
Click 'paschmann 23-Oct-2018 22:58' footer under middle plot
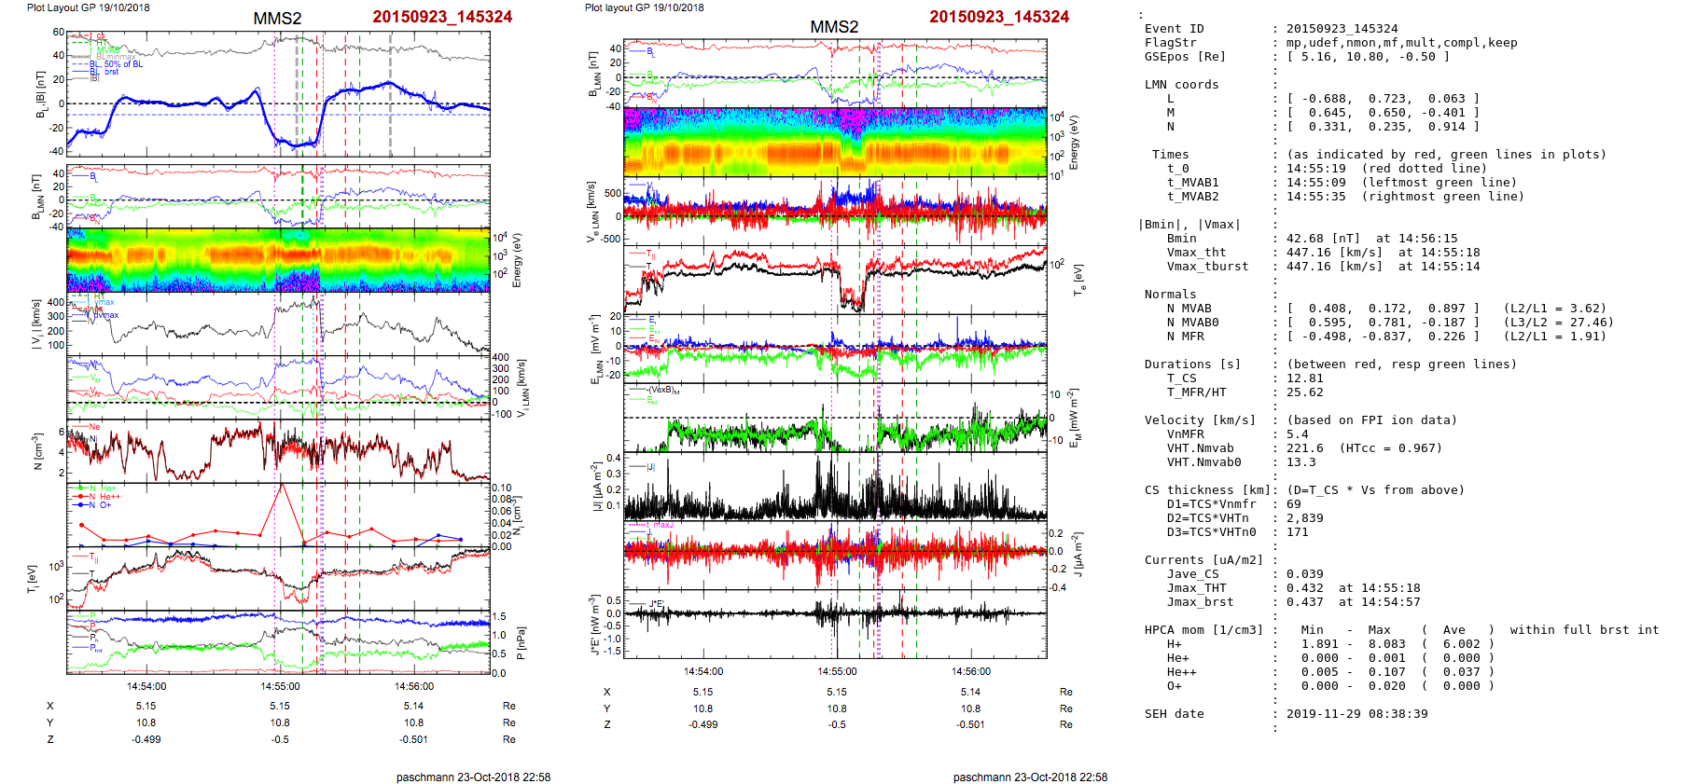(1030, 777)
